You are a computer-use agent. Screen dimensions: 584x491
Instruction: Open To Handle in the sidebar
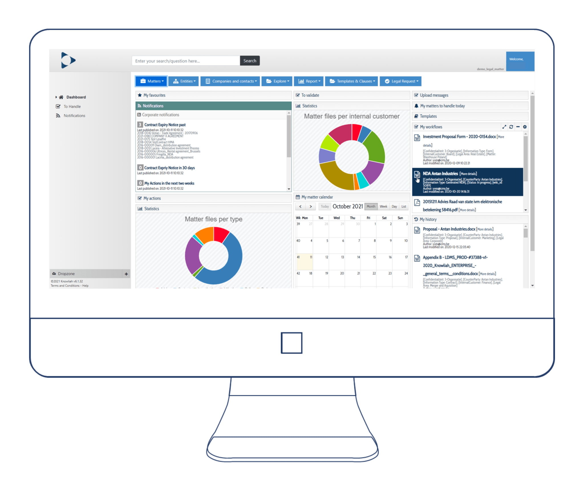coord(72,107)
